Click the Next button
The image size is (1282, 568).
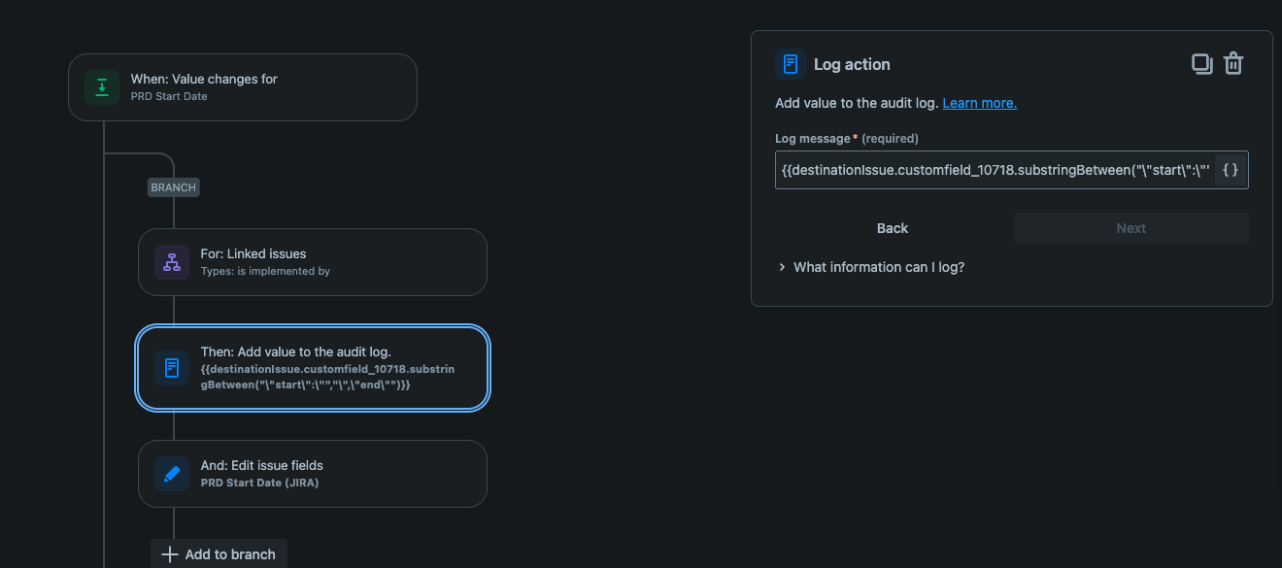1130,227
